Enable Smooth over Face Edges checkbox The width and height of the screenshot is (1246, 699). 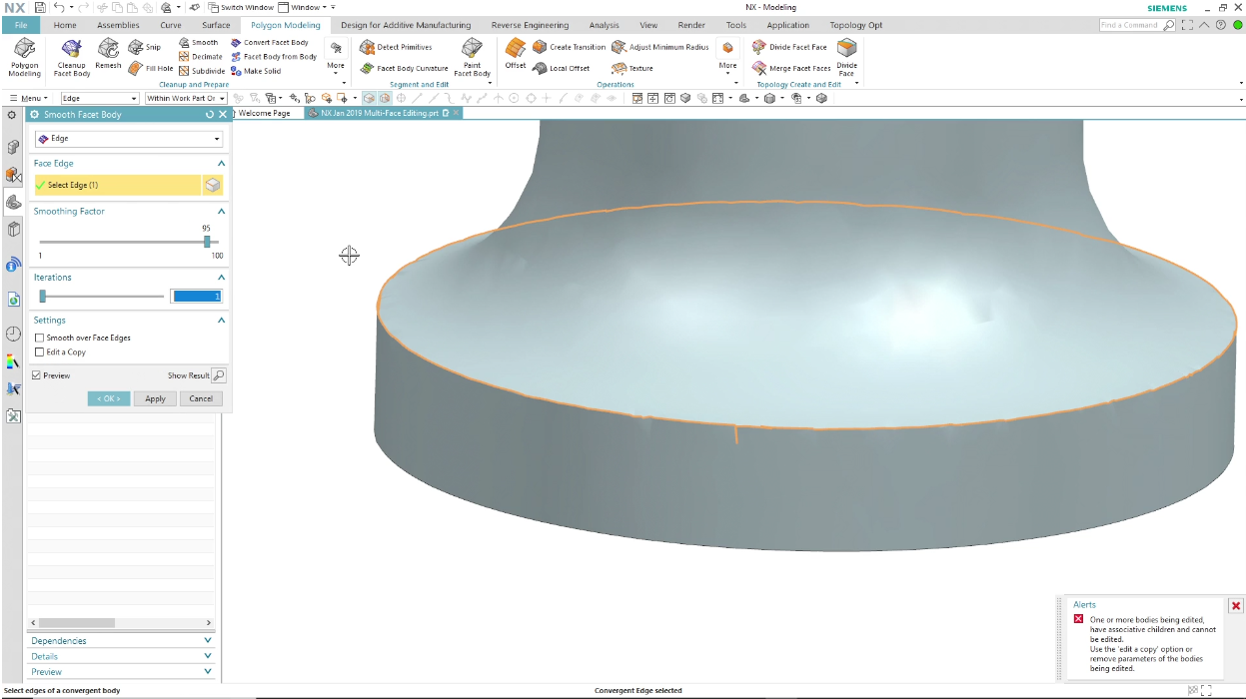[x=40, y=338]
